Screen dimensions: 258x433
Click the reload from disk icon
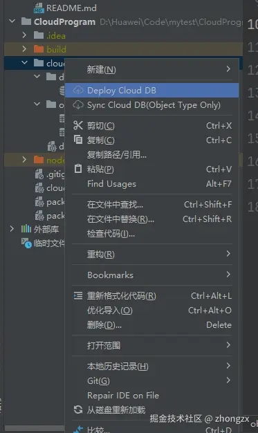78,409
